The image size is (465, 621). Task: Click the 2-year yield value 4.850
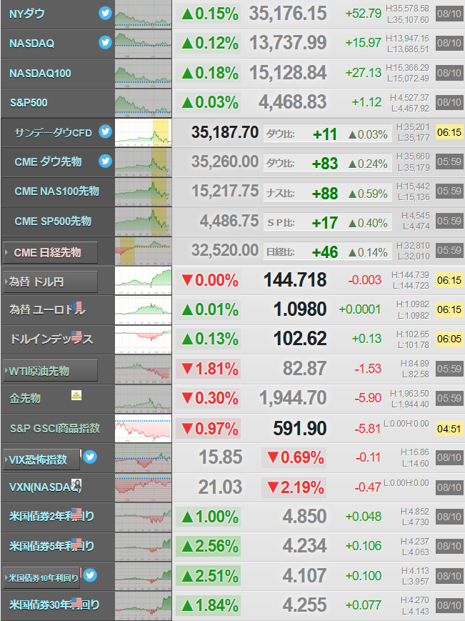[304, 517]
